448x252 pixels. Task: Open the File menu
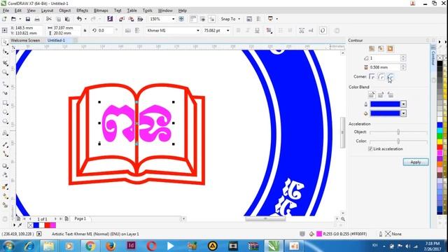(6, 10)
